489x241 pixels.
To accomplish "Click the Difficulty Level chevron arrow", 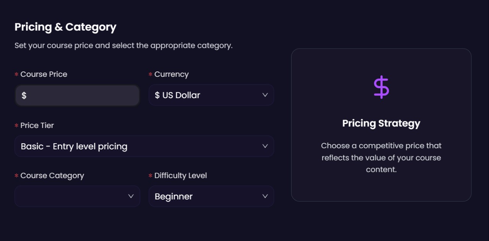I will tap(265, 196).
